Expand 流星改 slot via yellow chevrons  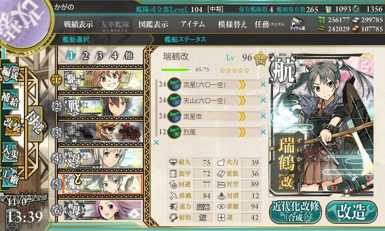(x=242, y=116)
